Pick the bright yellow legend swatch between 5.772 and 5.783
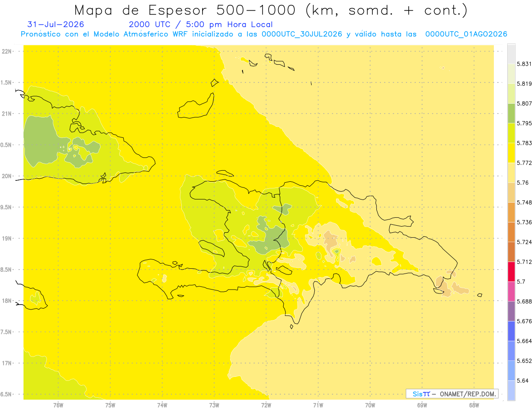Screen dimensions: 532x411 tap(511, 153)
